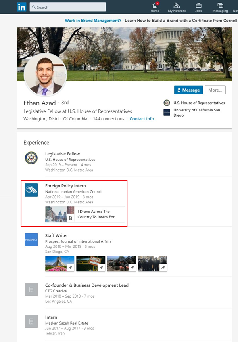Image resolution: width=238 pixels, height=342 pixels.
Task: Click the U.S. House seal beside Legislative Fellow
Action: pyautogui.click(x=31, y=158)
